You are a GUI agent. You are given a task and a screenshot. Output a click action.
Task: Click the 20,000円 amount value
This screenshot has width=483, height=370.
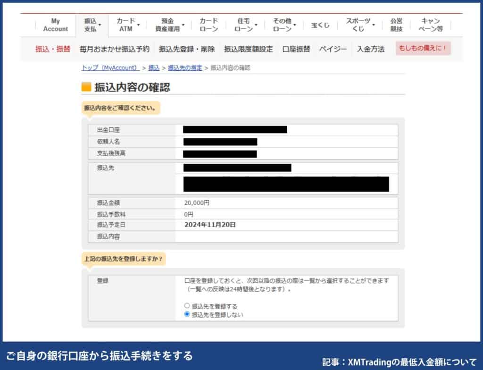click(x=197, y=203)
